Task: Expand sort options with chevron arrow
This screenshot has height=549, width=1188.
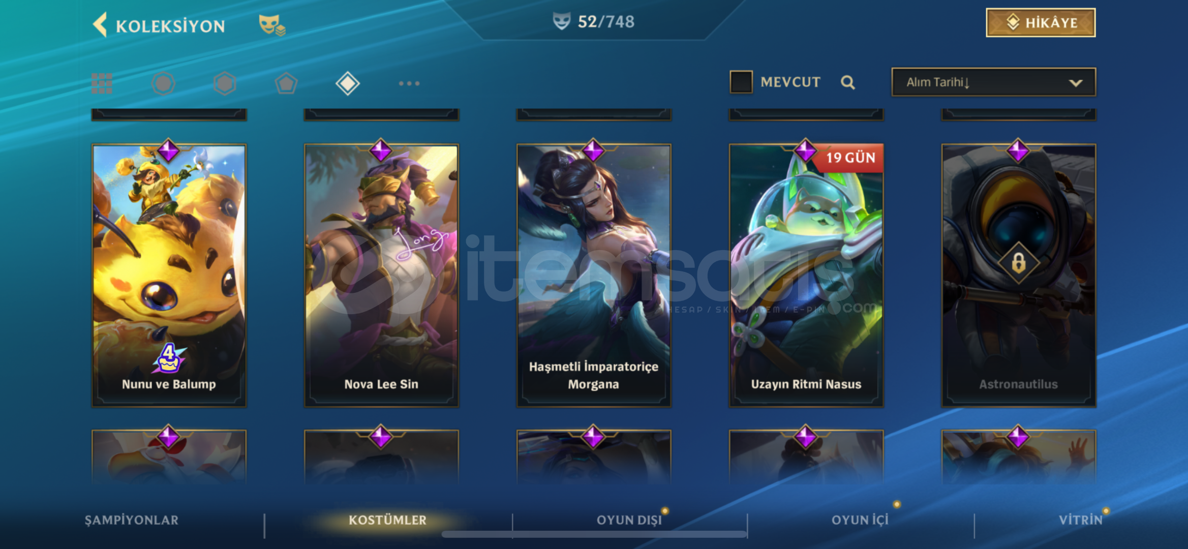Action: point(1076,83)
